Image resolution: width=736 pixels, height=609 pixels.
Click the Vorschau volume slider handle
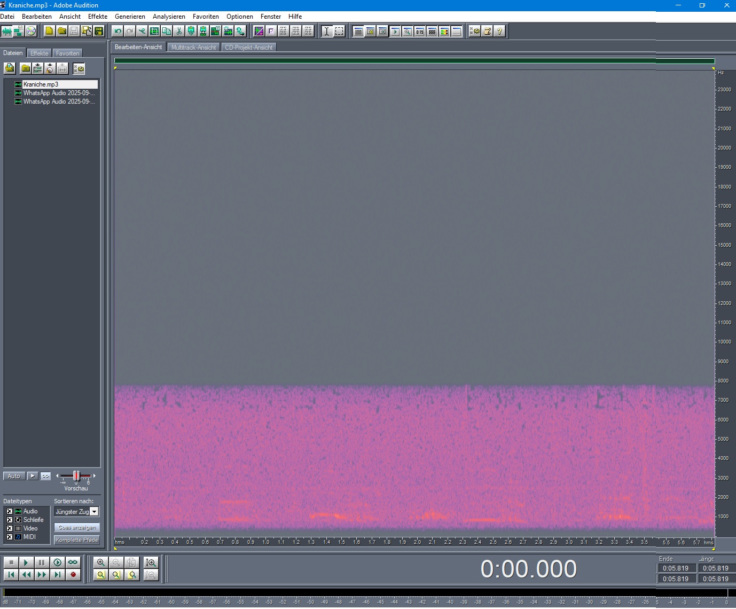76,476
